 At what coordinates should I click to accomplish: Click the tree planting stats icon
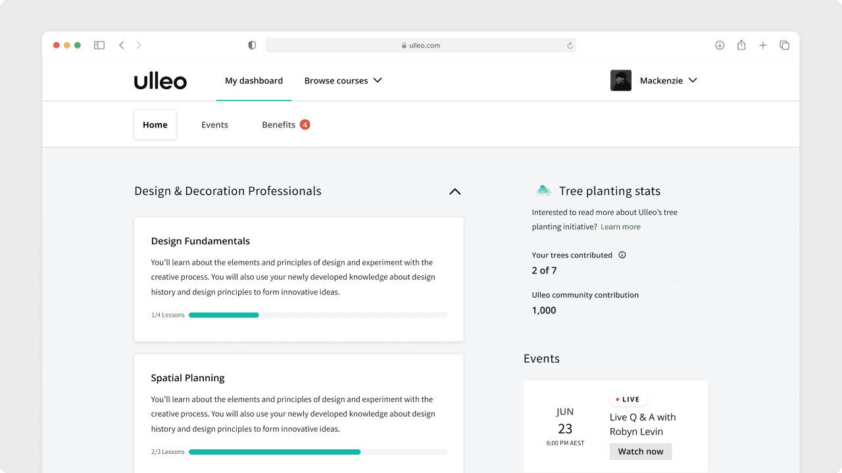pyautogui.click(x=542, y=190)
